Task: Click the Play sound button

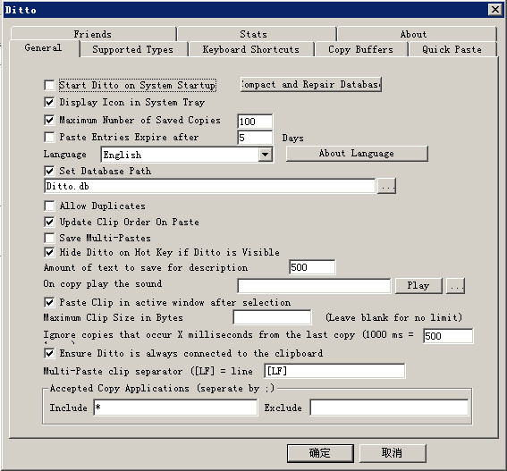Action: click(x=418, y=286)
